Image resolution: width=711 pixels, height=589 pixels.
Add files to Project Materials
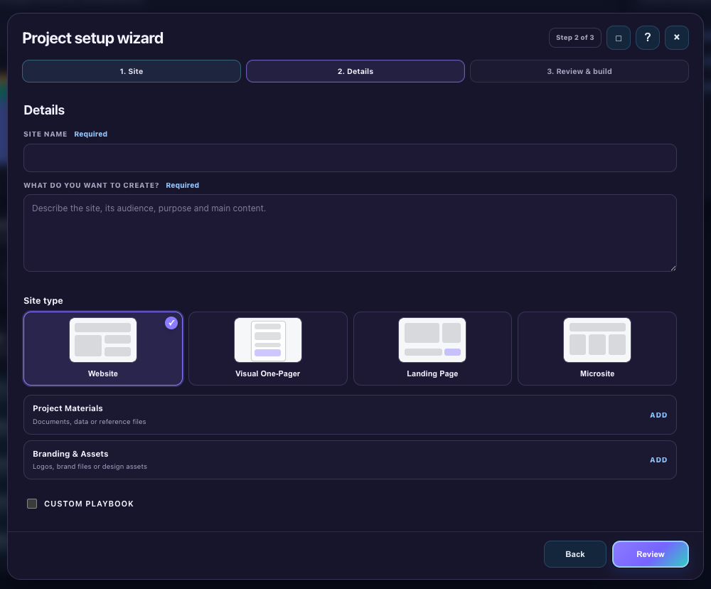(x=658, y=415)
